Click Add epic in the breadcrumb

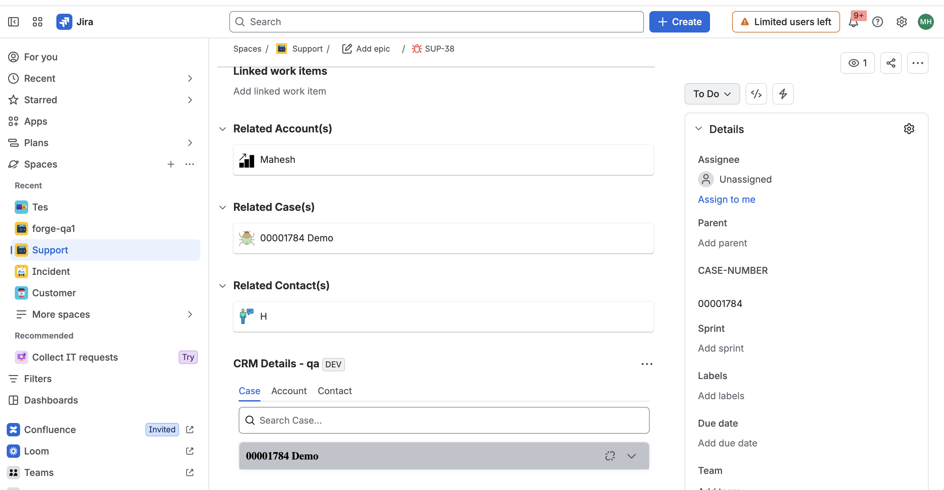click(366, 49)
